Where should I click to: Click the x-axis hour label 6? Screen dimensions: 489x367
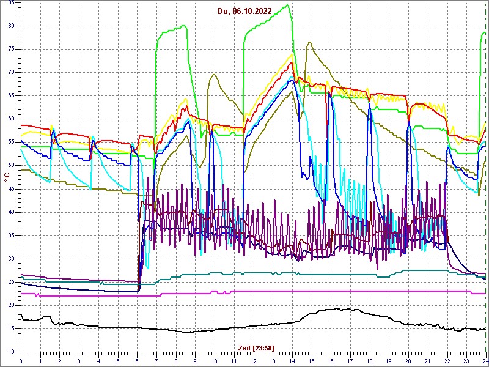click(137, 361)
